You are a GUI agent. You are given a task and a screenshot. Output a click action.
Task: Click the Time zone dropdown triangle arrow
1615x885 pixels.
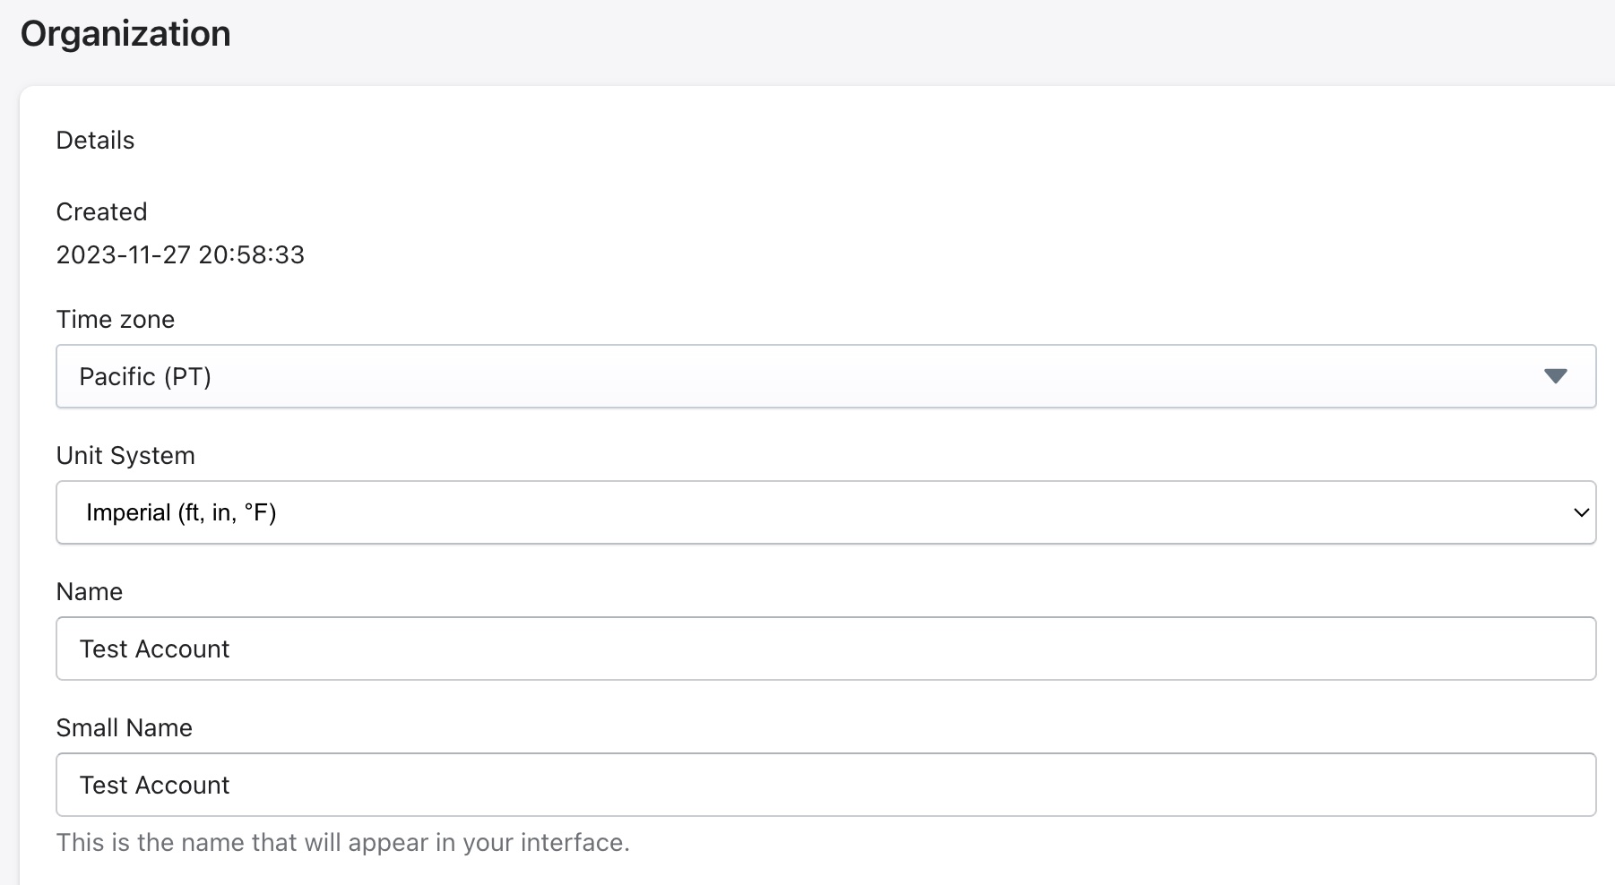click(x=1555, y=376)
